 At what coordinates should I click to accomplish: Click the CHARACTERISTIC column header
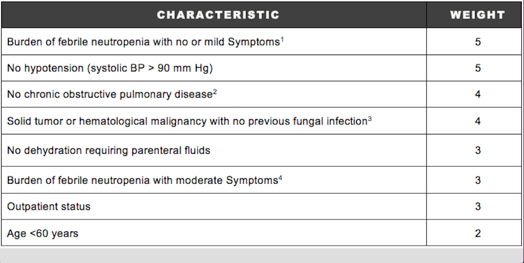pos(218,15)
